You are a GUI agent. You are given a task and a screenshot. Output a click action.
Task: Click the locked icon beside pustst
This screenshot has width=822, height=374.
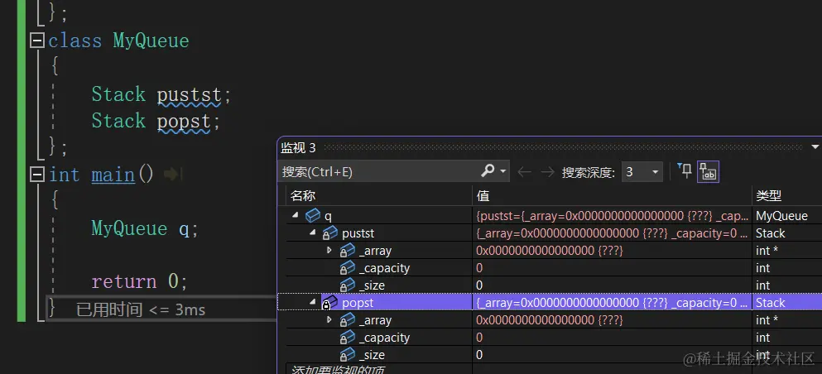[329, 233]
